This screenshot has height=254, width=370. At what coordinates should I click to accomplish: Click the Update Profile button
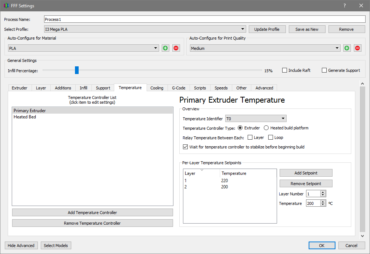267,29
